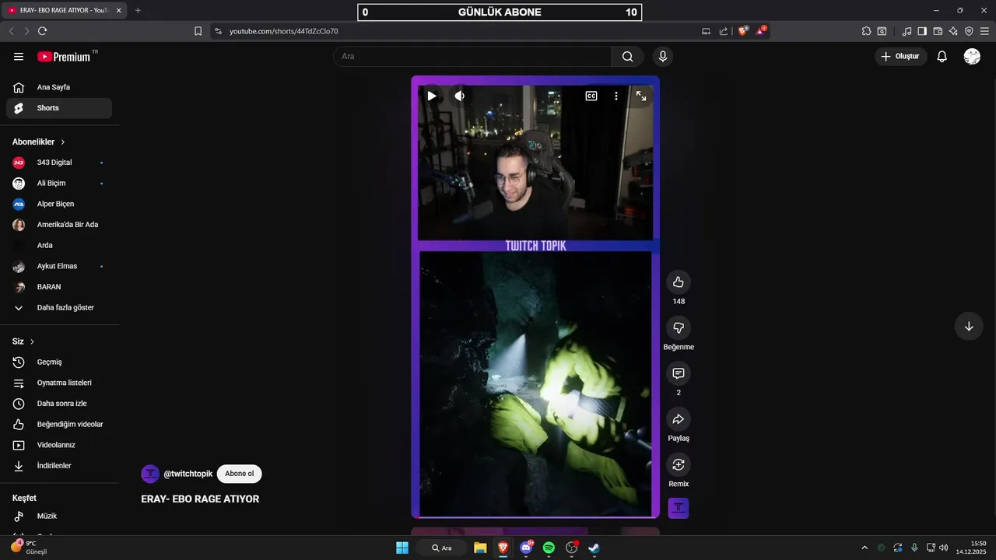Open the Windows Start menu
The height and width of the screenshot is (560, 996).
pos(402,548)
